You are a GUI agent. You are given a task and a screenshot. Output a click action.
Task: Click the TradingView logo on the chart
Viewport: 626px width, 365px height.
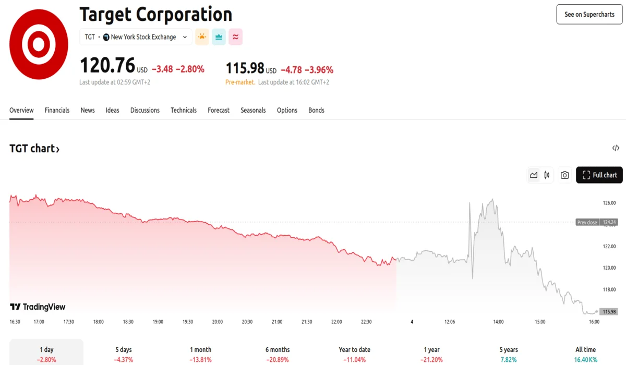pos(38,307)
